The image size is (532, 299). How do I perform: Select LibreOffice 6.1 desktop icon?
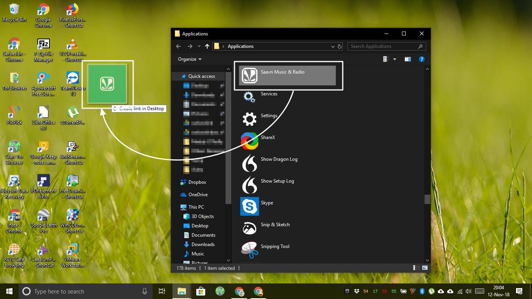[43, 118]
